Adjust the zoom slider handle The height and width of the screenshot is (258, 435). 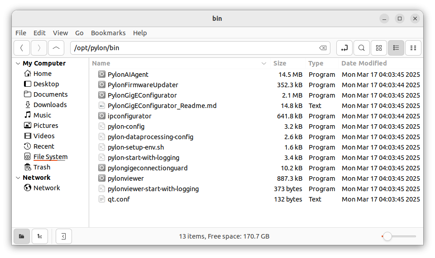(387, 236)
